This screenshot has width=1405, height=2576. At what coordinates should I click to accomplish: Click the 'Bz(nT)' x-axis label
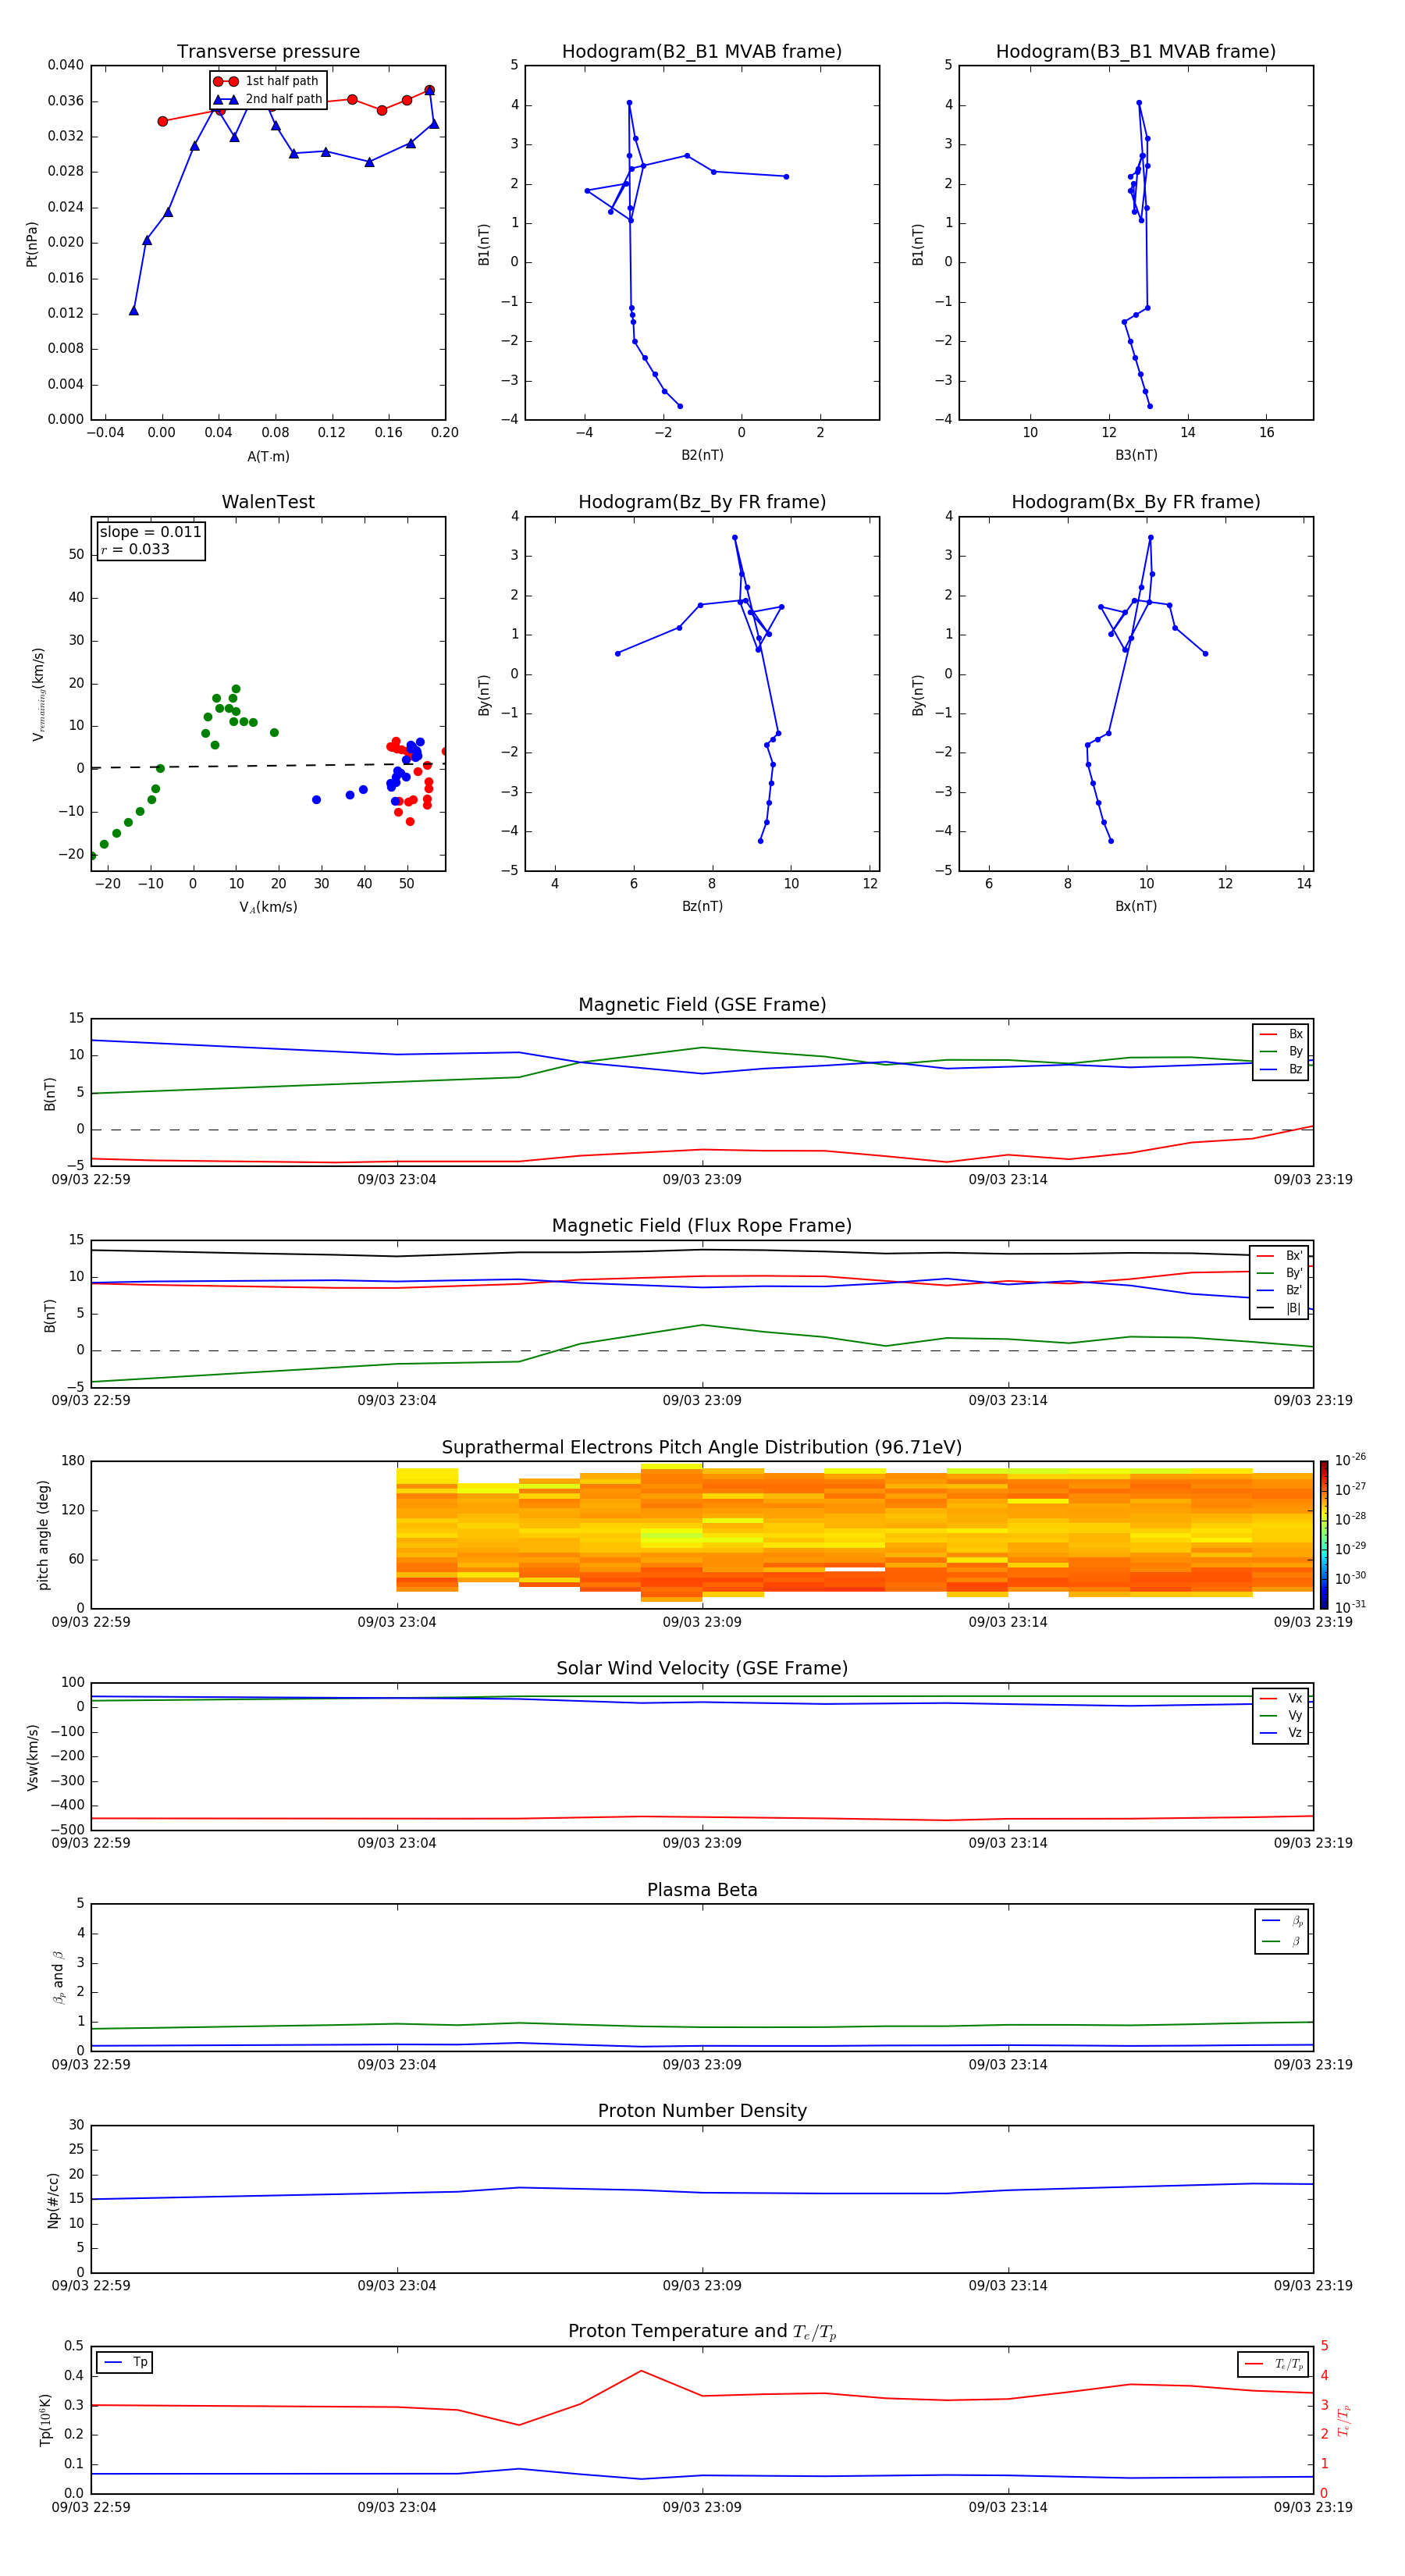point(702,906)
